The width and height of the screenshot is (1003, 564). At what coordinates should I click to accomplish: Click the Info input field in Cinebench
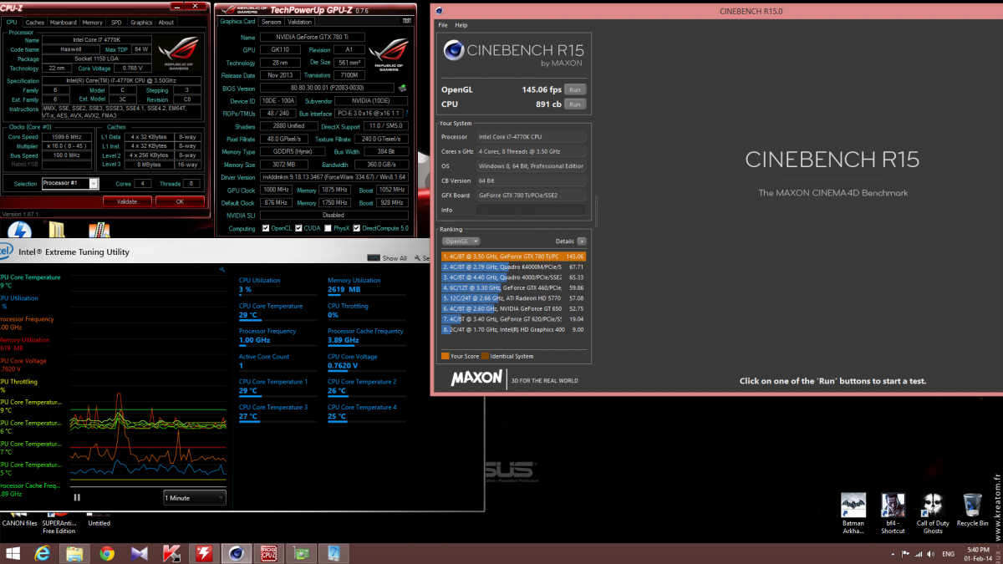531,210
